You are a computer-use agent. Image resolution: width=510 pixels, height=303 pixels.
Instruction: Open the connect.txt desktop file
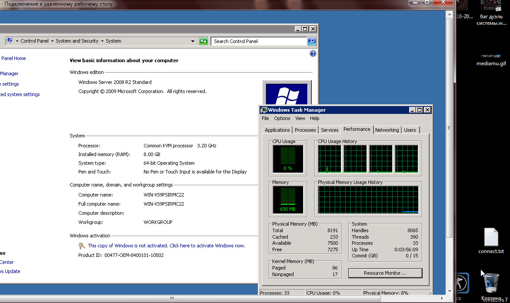coord(491,240)
